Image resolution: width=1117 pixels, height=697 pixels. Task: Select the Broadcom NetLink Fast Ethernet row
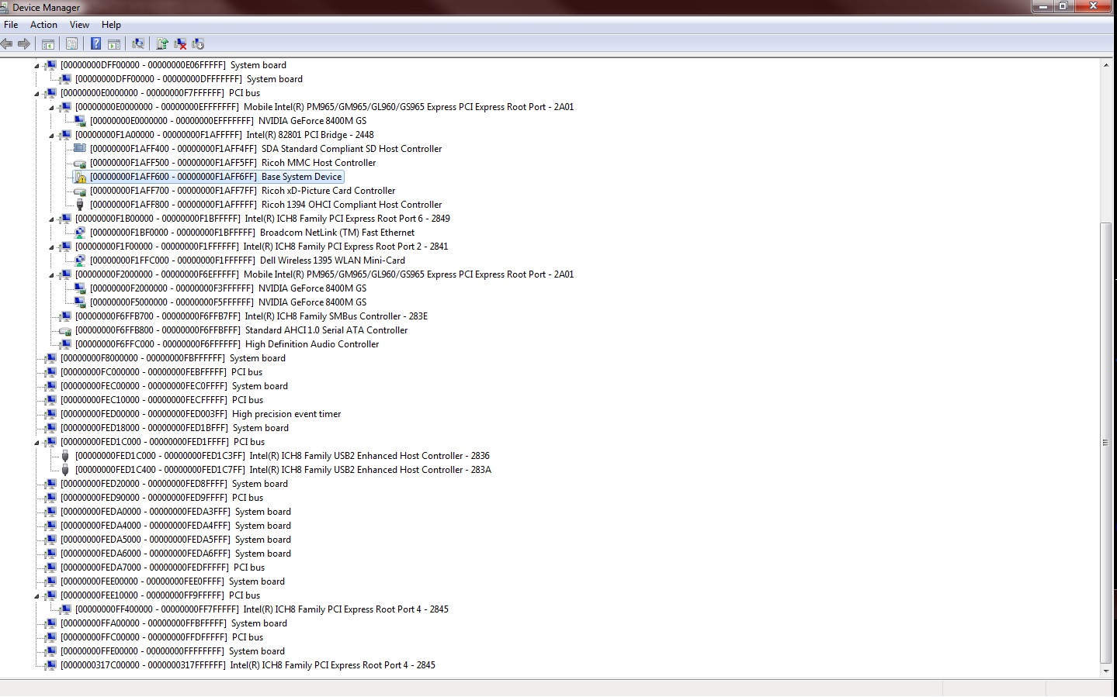click(x=252, y=233)
